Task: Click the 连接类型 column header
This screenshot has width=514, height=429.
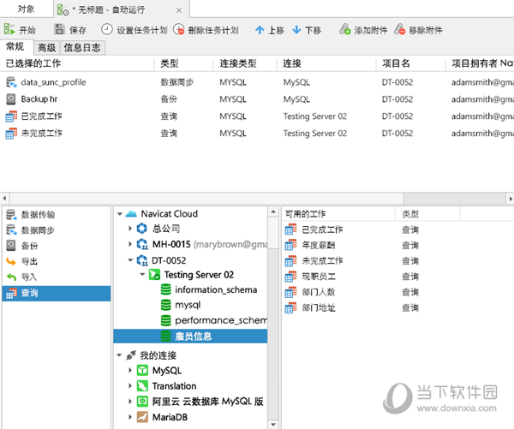Action: [x=245, y=63]
